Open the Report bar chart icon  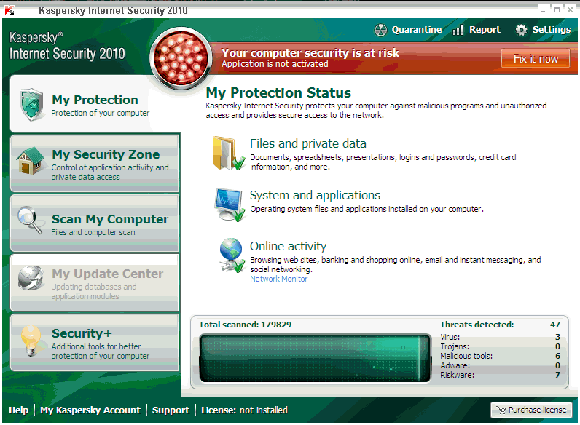pyautogui.click(x=458, y=31)
